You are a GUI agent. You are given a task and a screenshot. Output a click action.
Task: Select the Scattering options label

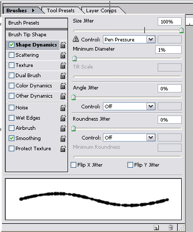[27, 55]
